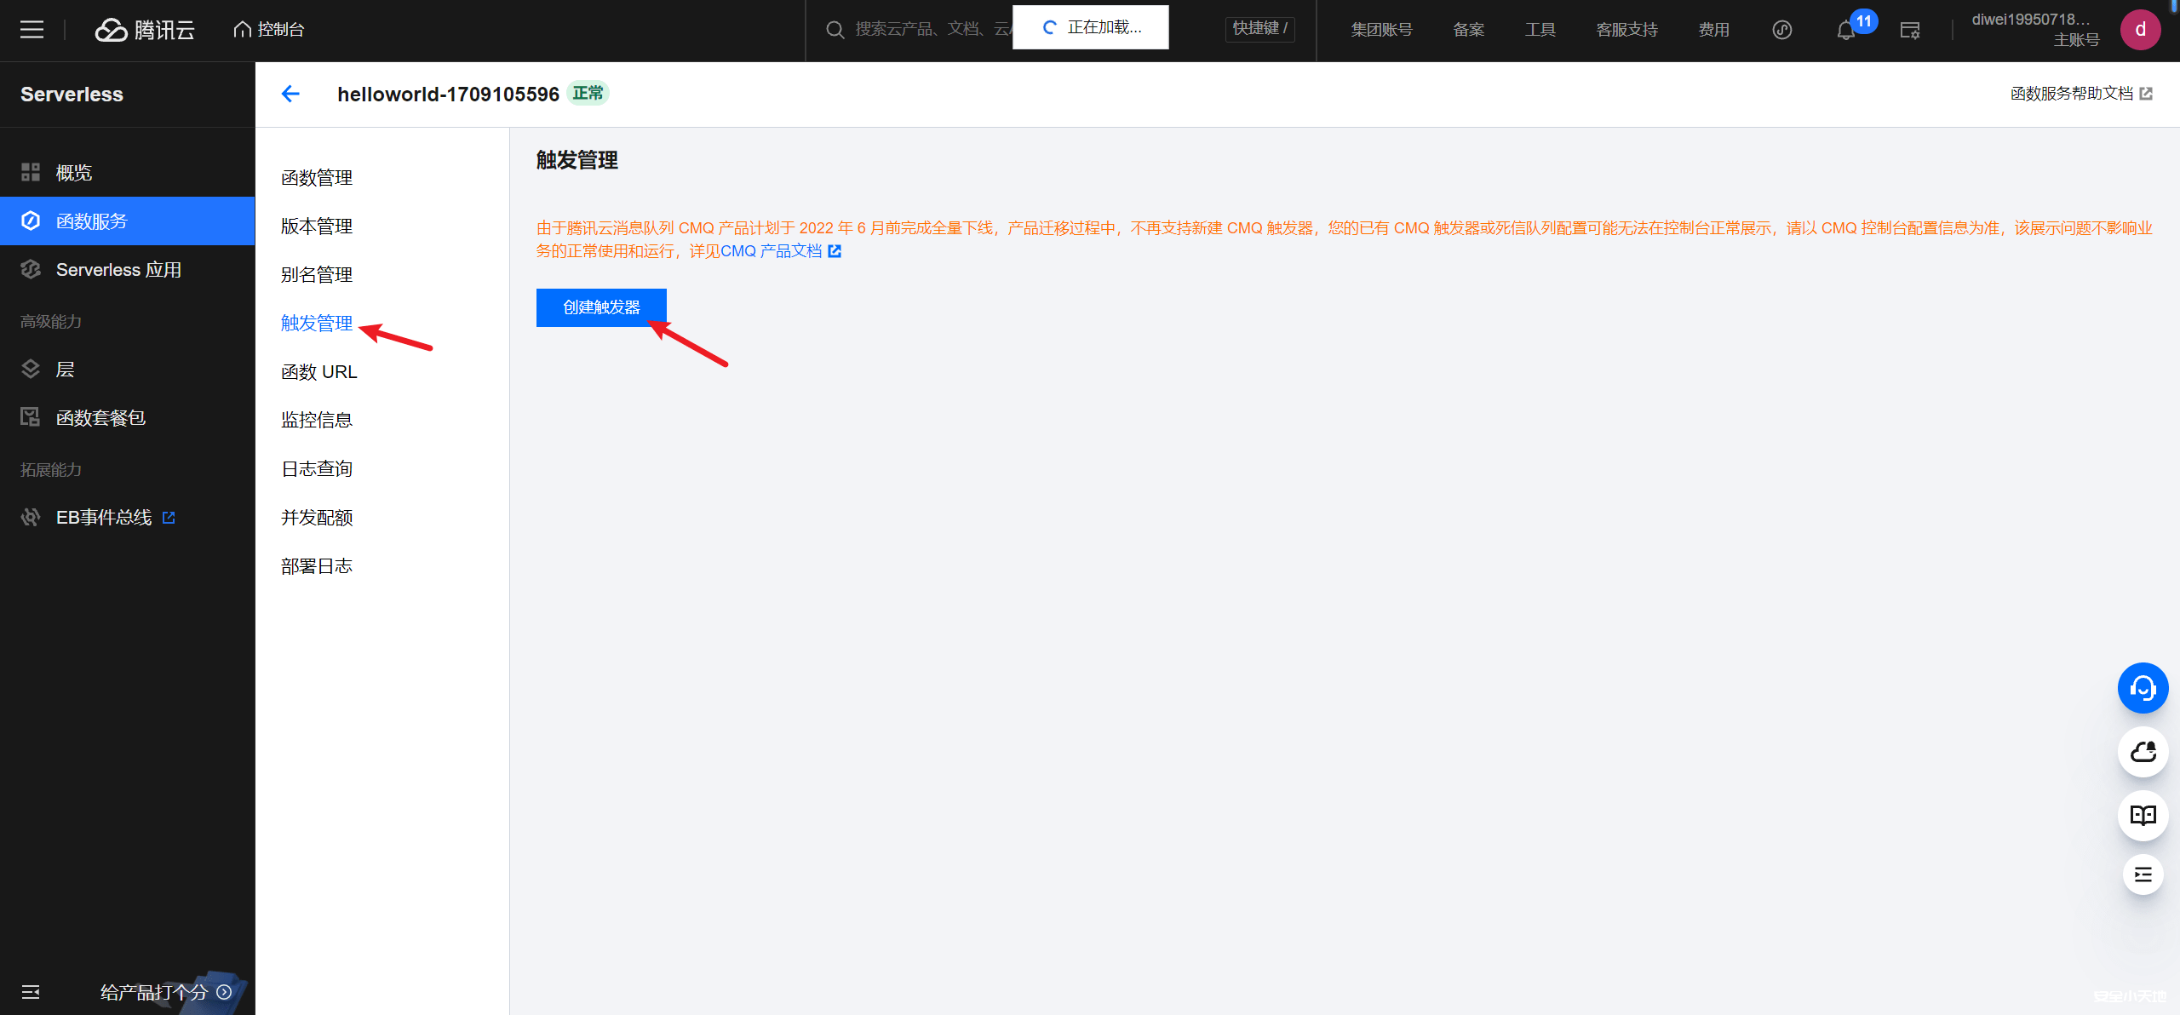Open the customer service headset button
Image resolution: width=2180 pixels, height=1015 pixels.
2143,688
